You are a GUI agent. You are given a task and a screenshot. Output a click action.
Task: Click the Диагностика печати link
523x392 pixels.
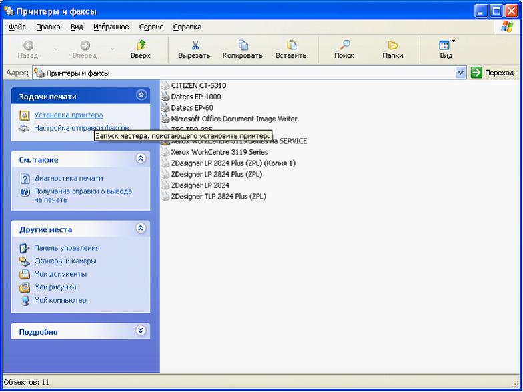tap(68, 179)
